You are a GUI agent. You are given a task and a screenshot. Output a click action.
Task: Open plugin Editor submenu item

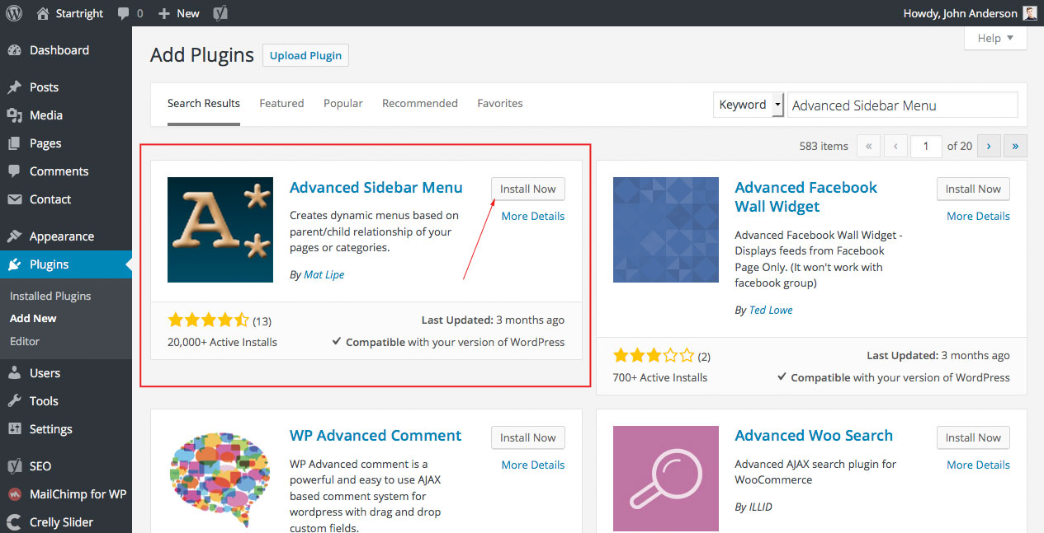25,341
